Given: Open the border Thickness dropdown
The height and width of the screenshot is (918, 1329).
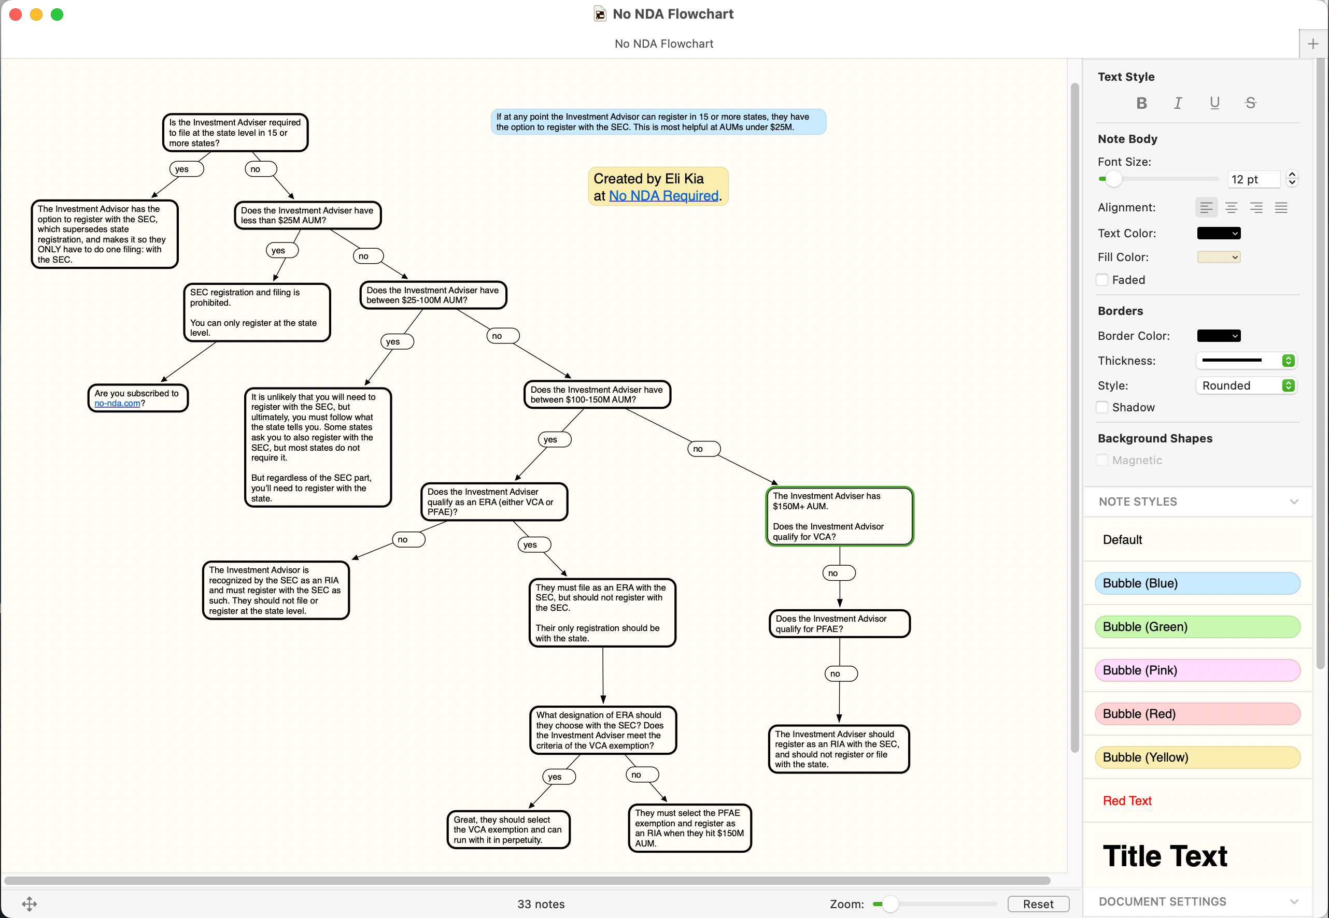Looking at the screenshot, I should point(1246,361).
